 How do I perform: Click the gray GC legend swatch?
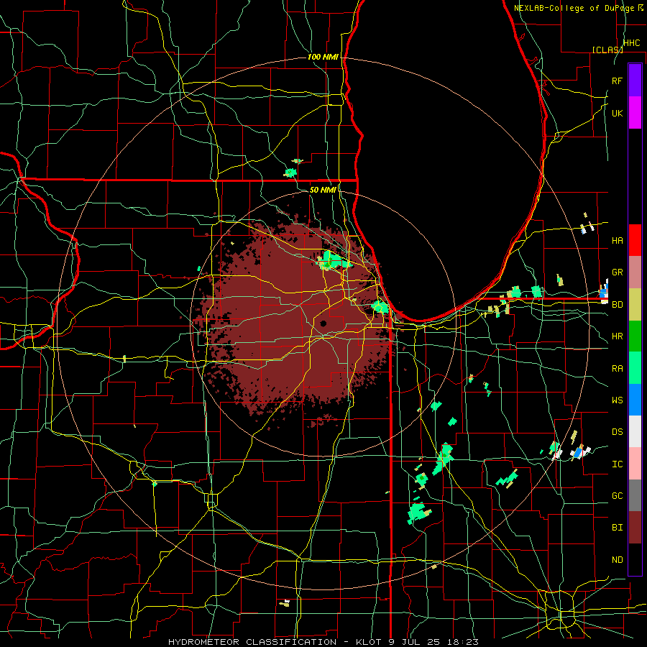coord(635,495)
